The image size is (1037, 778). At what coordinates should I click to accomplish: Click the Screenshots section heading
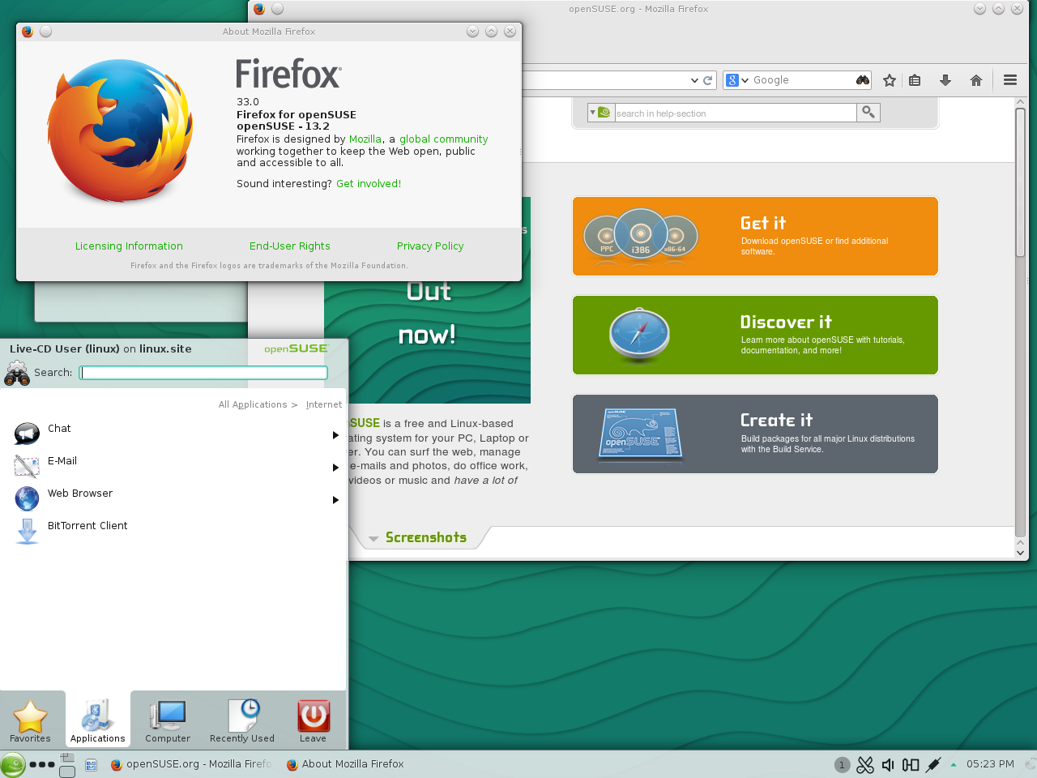tap(426, 538)
